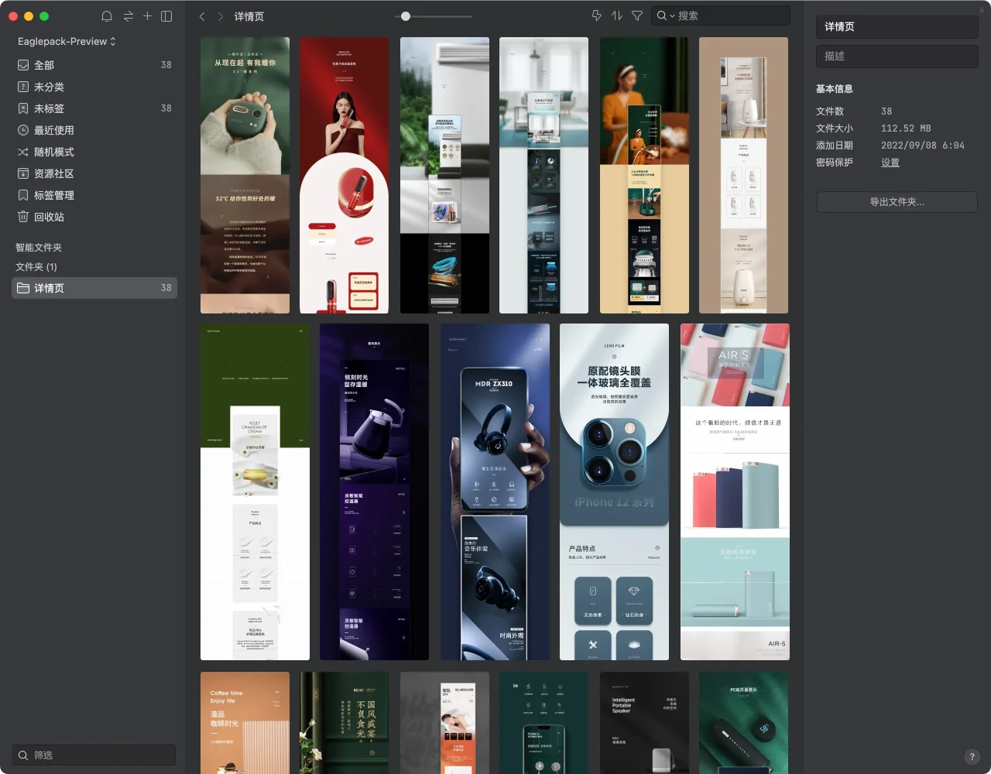
Task: Click the 筛选 filter box in sidebar
Action: click(94, 755)
